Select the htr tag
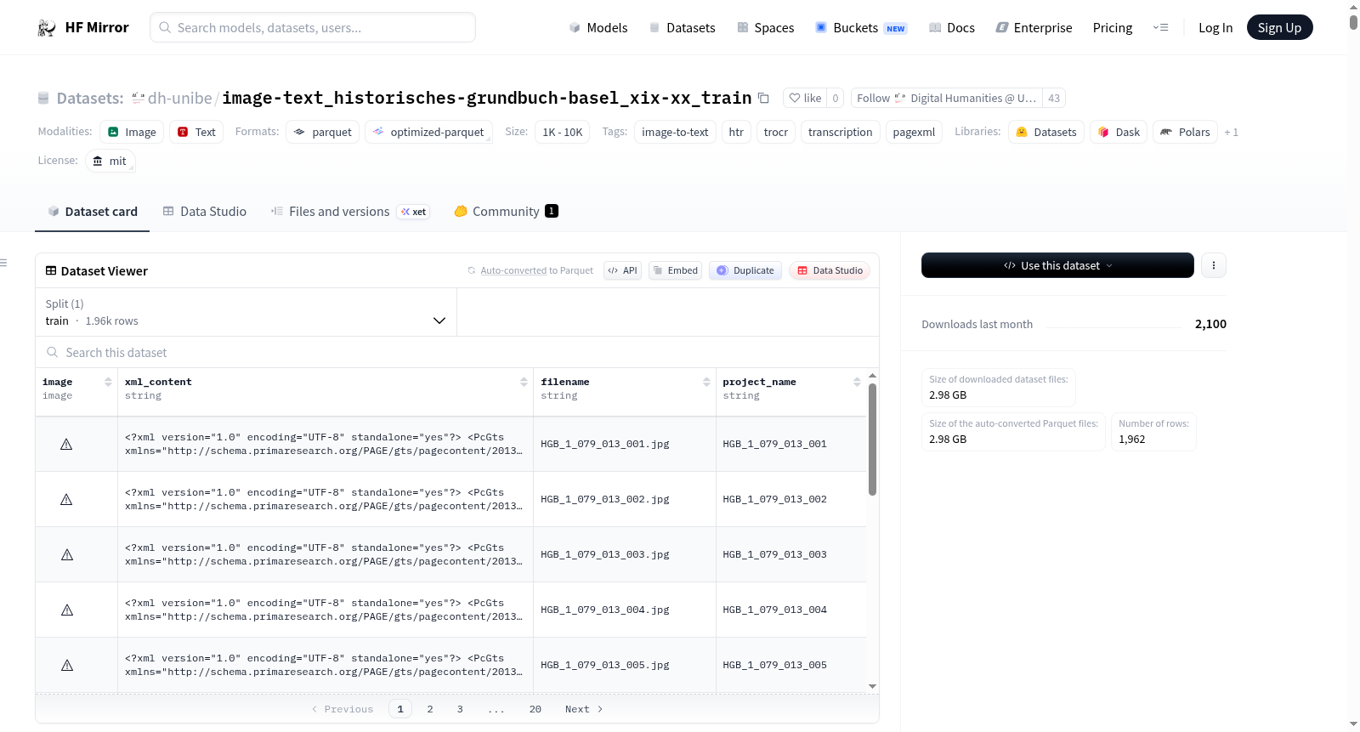This screenshot has height=732, width=1360. pyautogui.click(x=736, y=132)
